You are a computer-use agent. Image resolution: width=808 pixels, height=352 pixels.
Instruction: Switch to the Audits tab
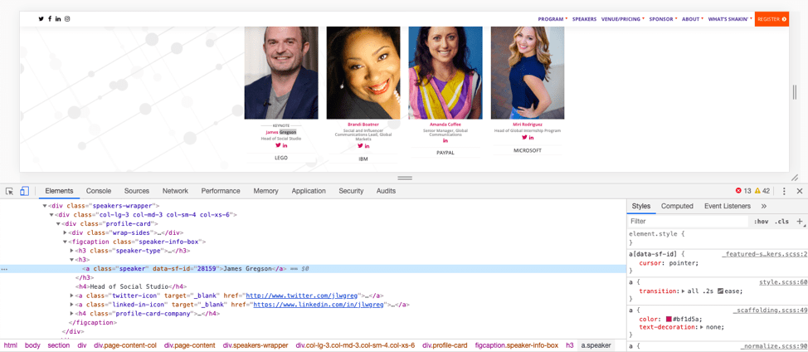(x=386, y=191)
